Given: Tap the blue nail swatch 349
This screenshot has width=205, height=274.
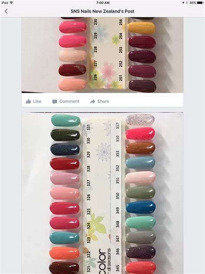Looking at the screenshot, I should tap(141, 207).
